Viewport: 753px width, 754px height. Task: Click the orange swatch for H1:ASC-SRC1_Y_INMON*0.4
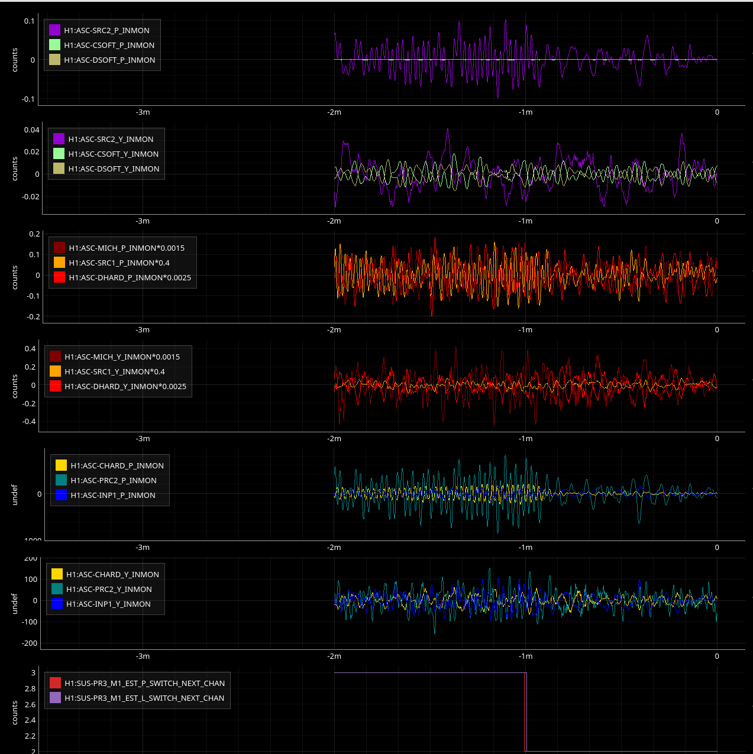[56, 371]
